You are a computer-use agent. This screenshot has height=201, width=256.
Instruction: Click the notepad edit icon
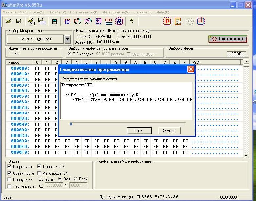click(178, 21)
